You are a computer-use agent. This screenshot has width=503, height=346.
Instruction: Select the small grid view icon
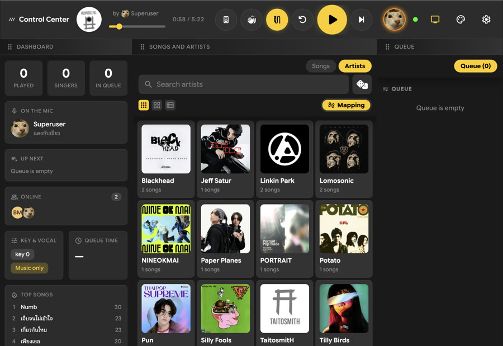tap(144, 105)
